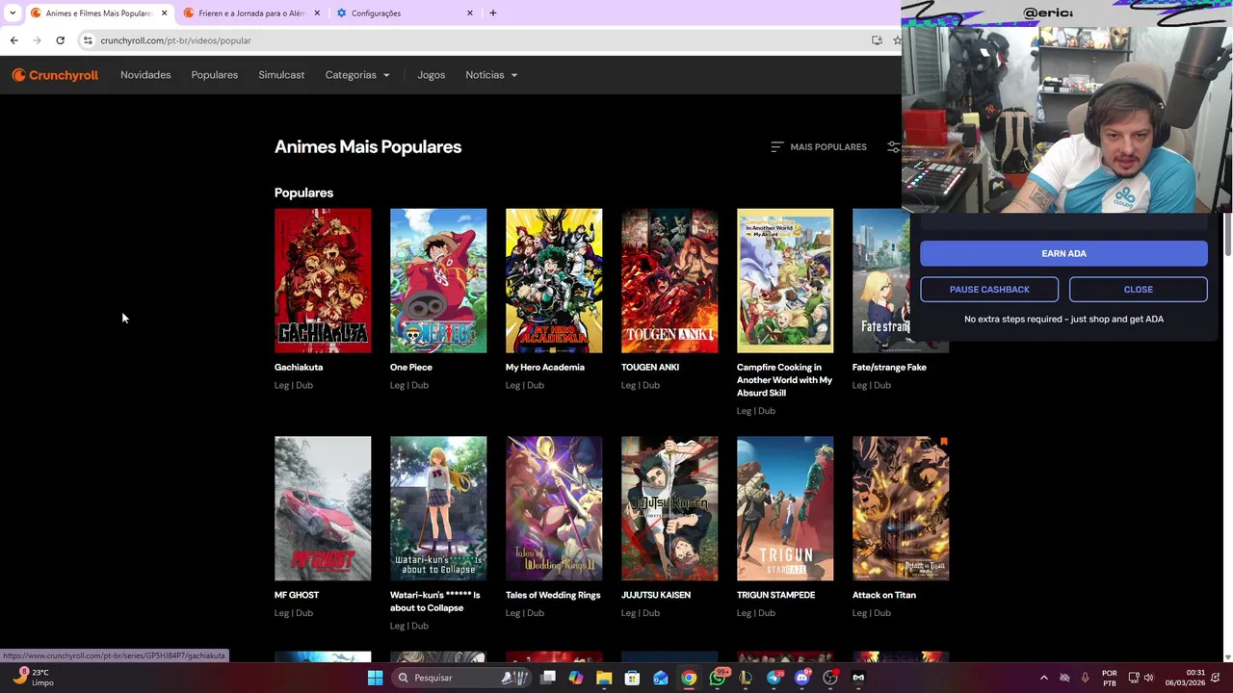This screenshot has width=1233, height=693.
Task: Click the Attack on Titan title link
Action: [884, 595]
